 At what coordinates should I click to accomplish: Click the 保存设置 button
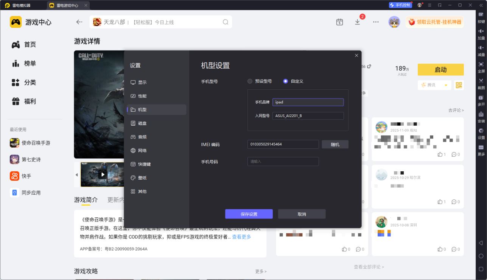click(x=249, y=214)
